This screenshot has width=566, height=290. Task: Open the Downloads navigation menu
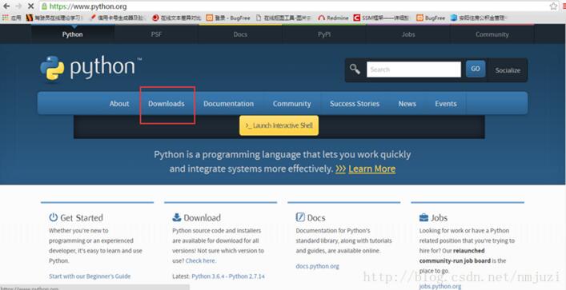tap(167, 104)
